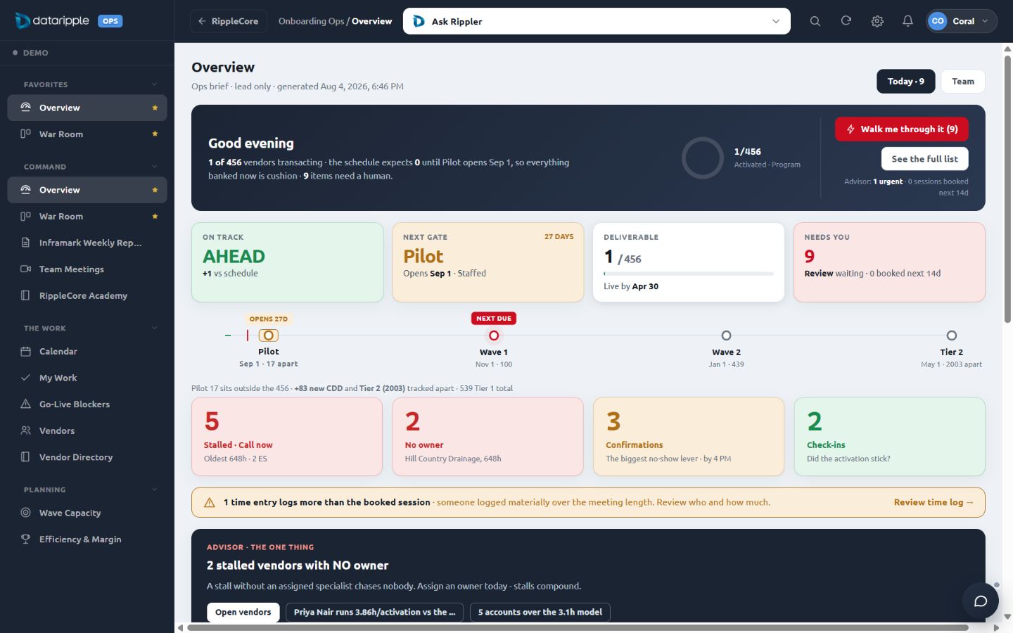This screenshot has height=633, width=1013.
Task: Open notifications bell icon
Action: click(907, 21)
